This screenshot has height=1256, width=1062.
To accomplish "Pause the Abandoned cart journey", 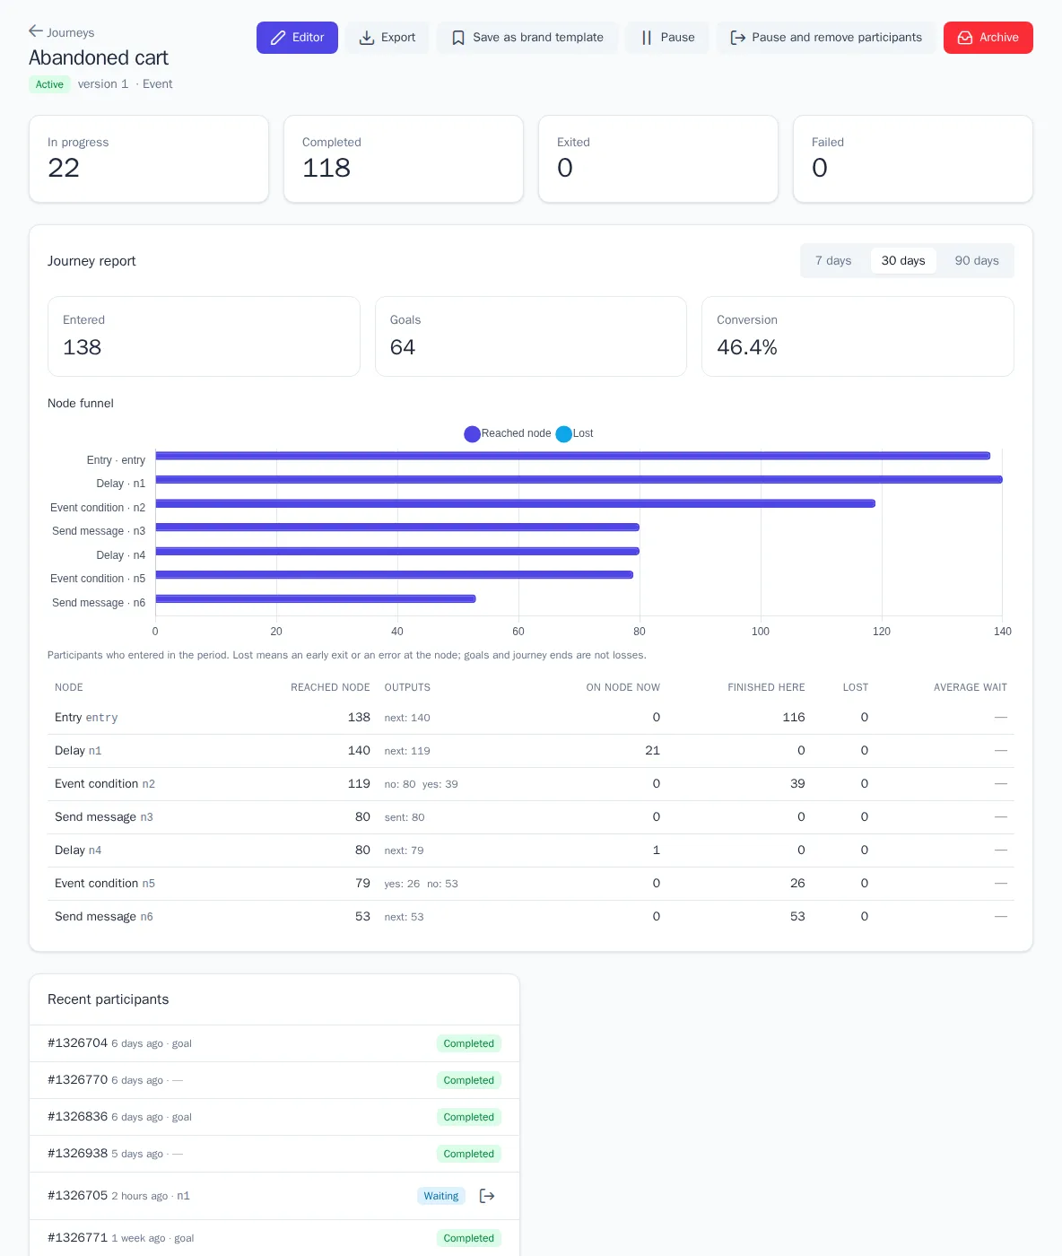I will click(666, 38).
